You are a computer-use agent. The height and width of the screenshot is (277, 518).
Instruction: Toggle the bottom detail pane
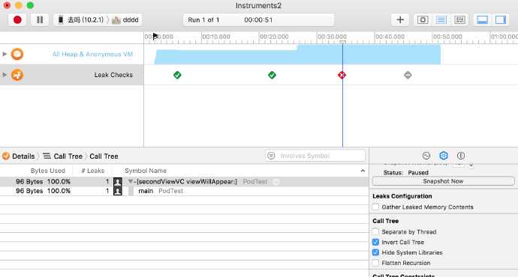point(482,20)
